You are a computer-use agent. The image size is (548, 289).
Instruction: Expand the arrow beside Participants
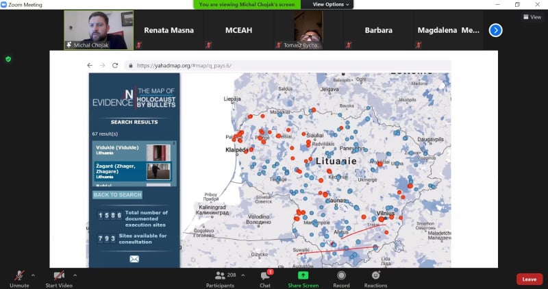click(243, 275)
